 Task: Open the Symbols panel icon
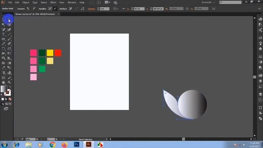click(260, 49)
